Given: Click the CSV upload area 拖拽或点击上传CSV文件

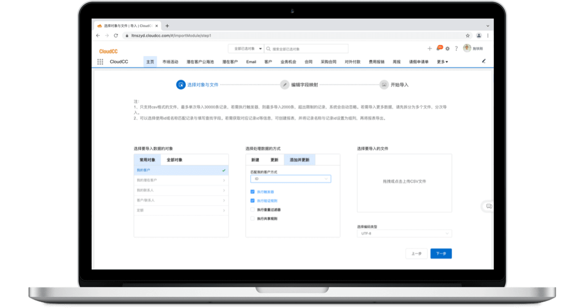Looking at the screenshot, I should (405, 183).
